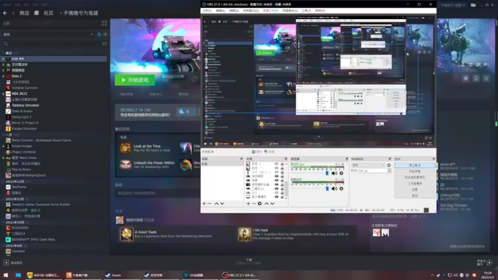Switch library to grid view icon
The image size is (498, 280).
(x=104, y=23)
